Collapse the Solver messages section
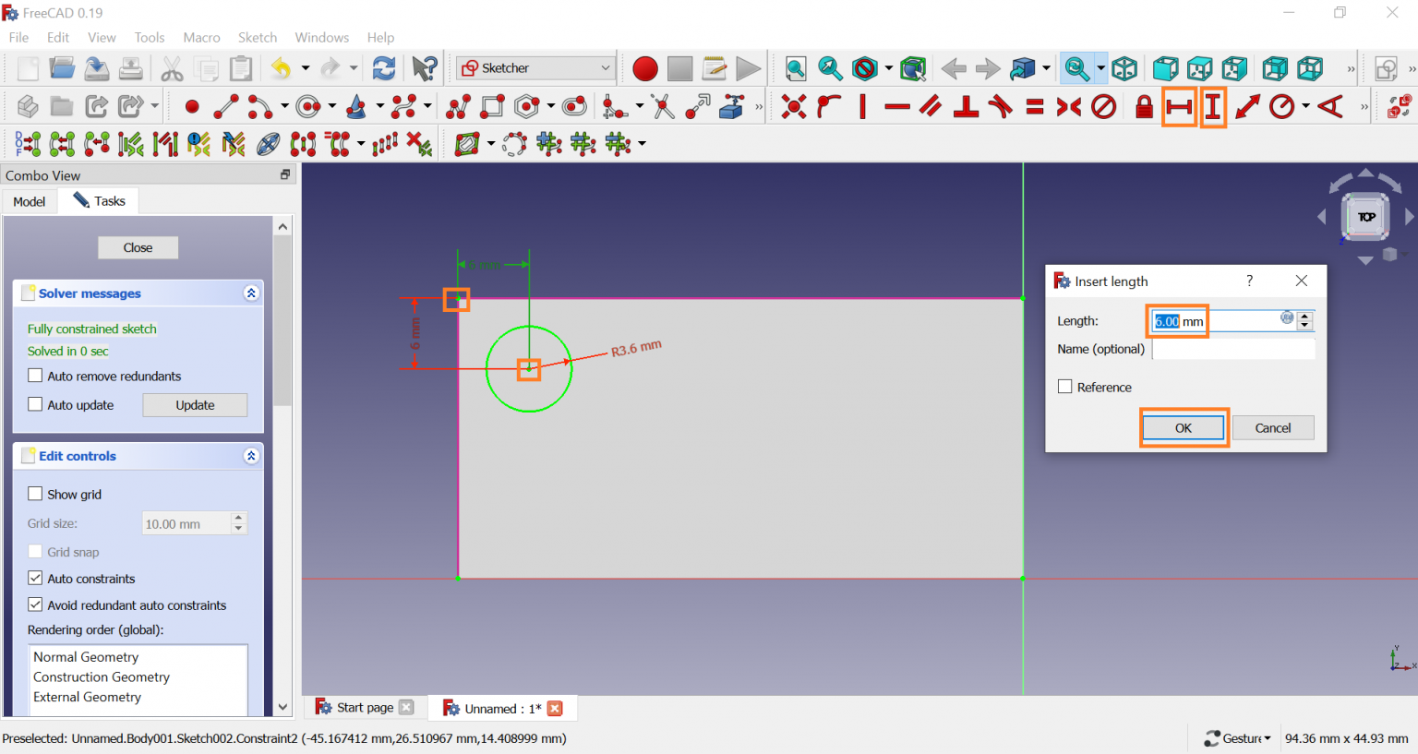1418x754 pixels. (251, 293)
